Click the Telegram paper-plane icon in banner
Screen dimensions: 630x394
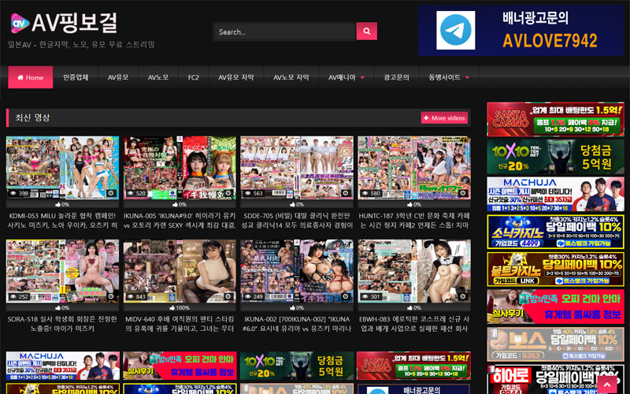click(x=455, y=30)
